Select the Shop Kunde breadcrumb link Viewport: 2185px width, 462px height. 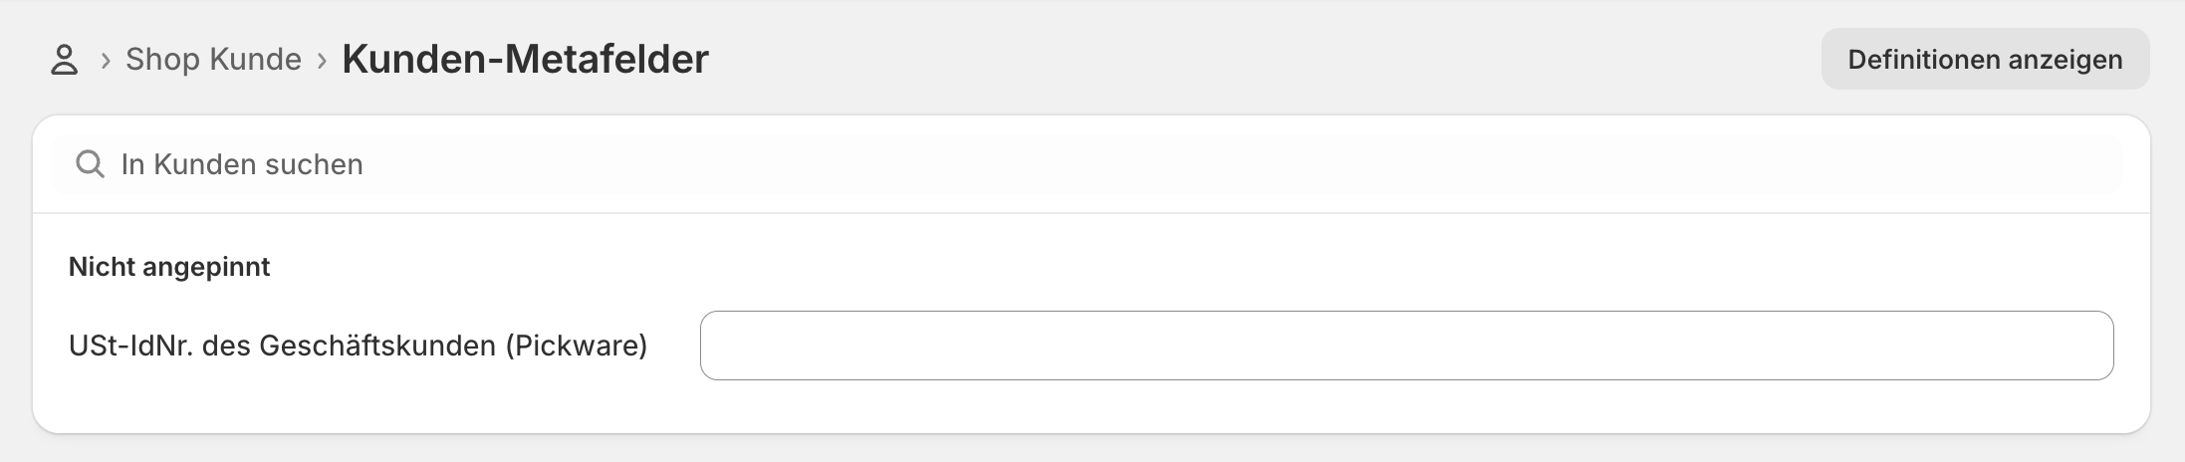pos(213,60)
